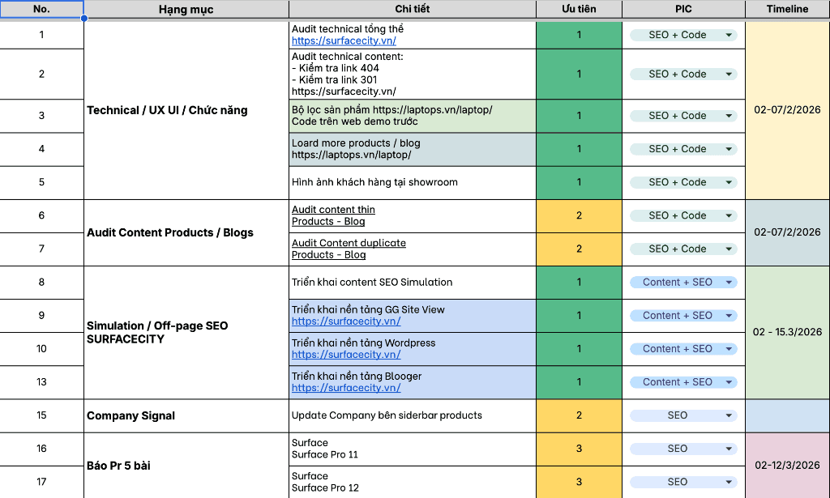Select Audit technical content detail cell

coord(413,74)
